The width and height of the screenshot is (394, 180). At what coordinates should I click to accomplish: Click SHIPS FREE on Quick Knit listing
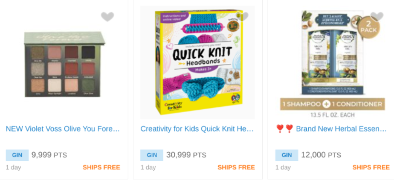coord(236,168)
